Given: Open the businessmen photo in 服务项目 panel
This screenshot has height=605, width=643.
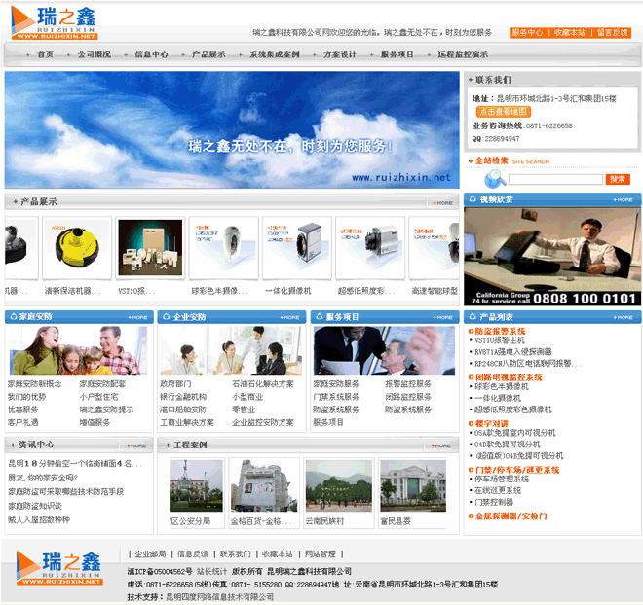Looking at the screenshot, I should click(x=384, y=351).
